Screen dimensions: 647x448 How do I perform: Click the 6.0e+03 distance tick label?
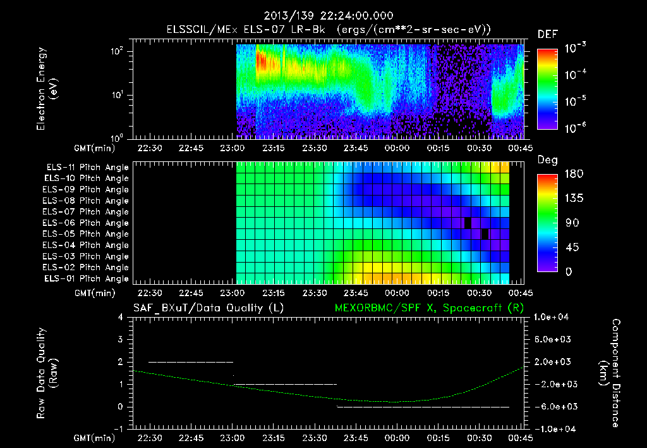(x=552, y=339)
